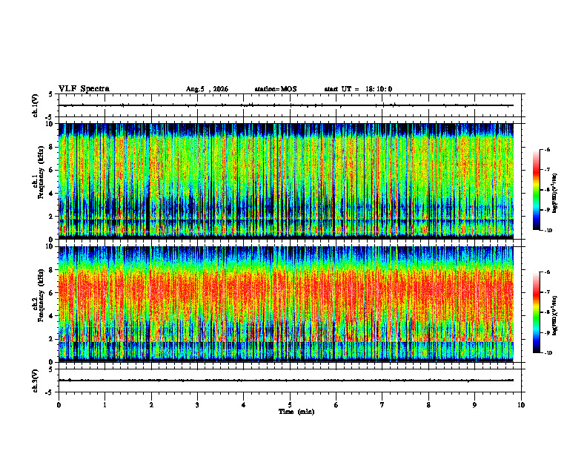Click the "4" tick on the time axis

tap(244, 405)
